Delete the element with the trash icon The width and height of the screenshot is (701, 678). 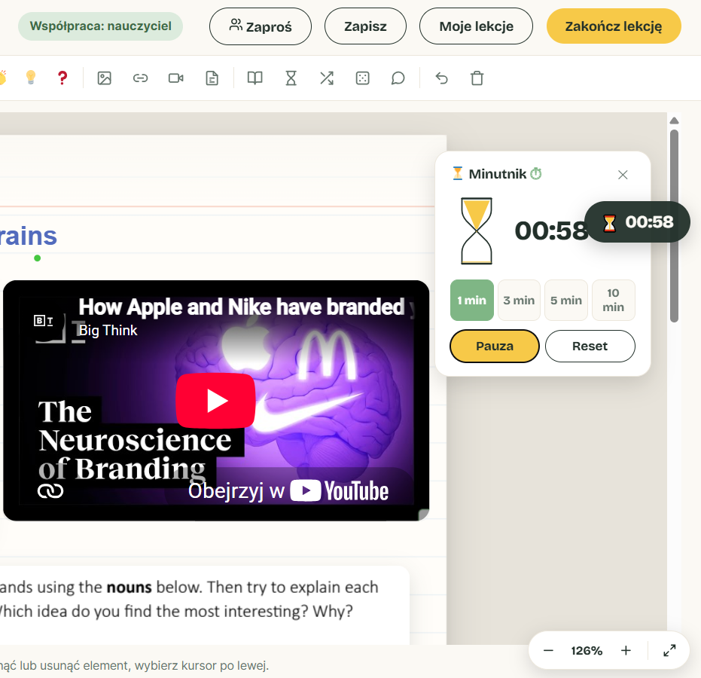pos(477,78)
